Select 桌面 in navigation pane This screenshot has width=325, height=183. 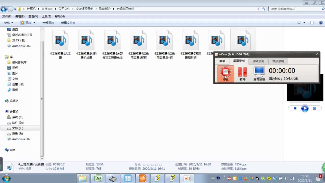[x=15, y=29]
